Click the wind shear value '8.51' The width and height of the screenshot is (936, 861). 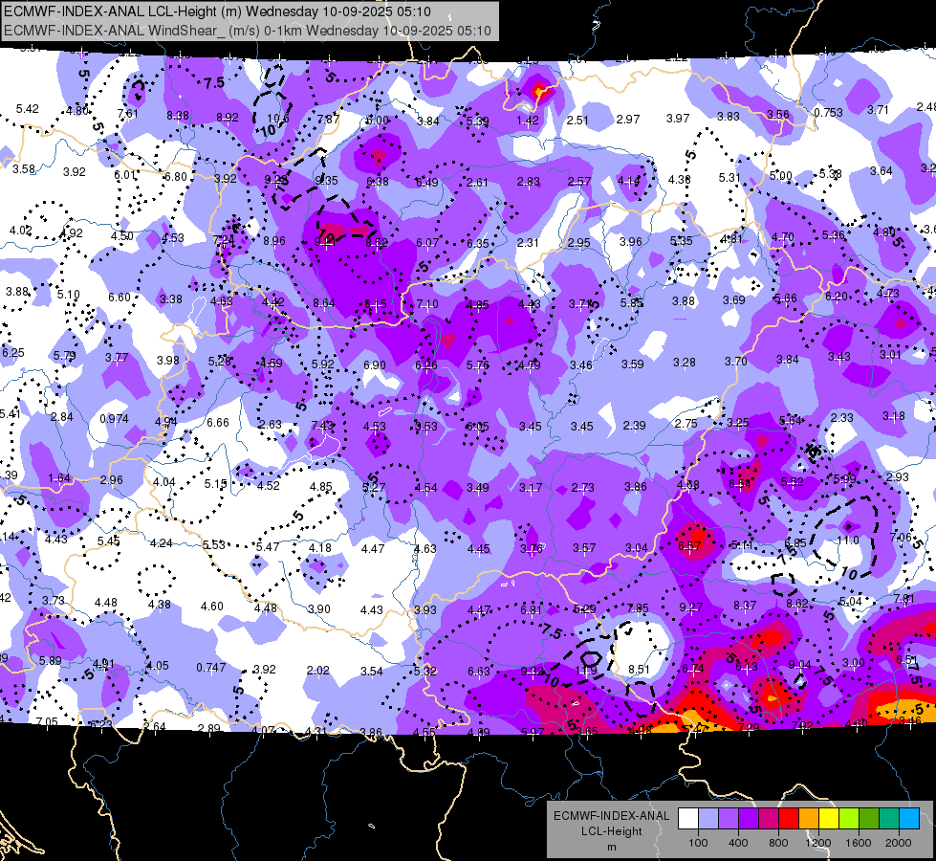point(640,670)
